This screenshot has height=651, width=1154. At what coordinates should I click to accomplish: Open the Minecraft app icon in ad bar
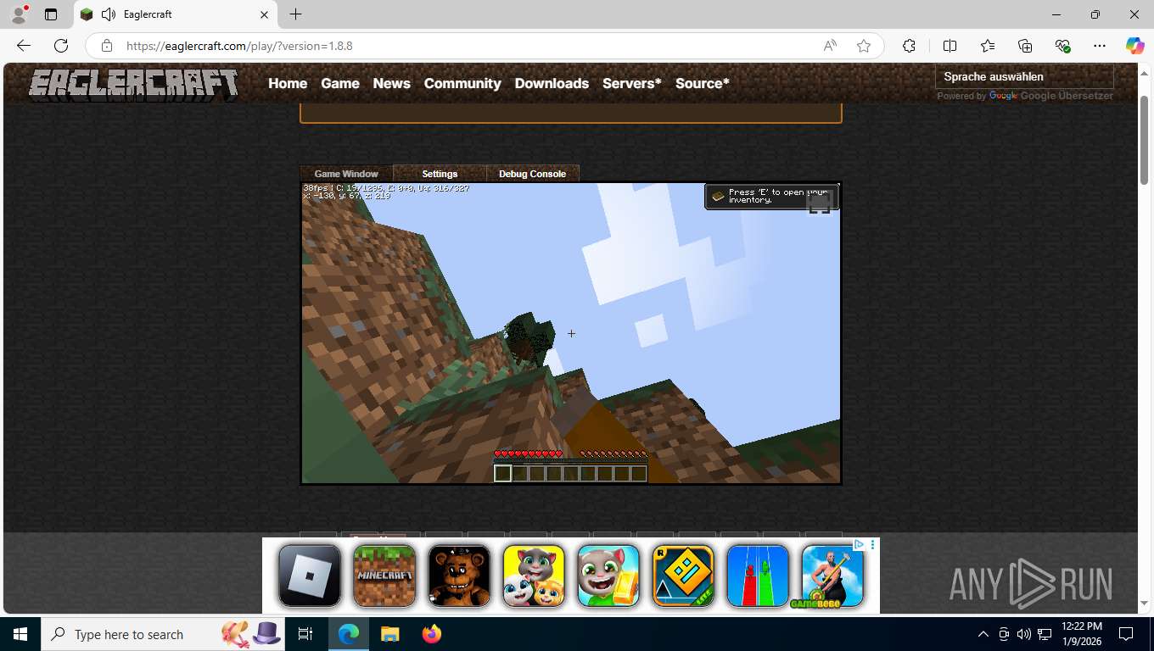click(384, 576)
